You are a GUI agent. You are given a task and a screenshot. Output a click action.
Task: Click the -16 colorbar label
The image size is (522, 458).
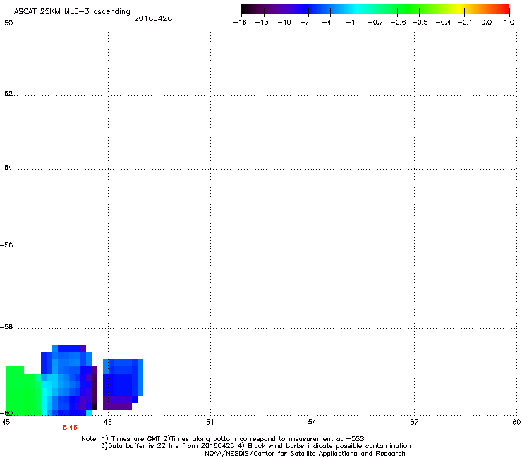(x=240, y=23)
